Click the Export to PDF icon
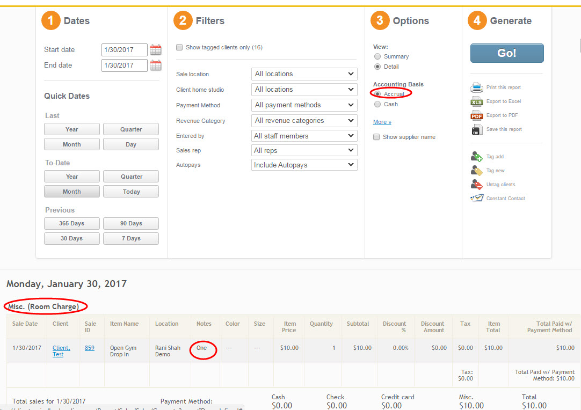 (x=477, y=115)
